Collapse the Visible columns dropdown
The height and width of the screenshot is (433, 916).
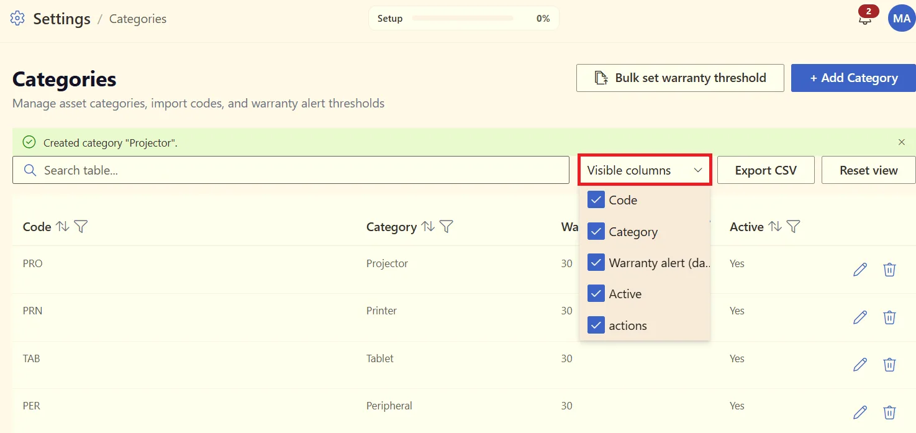645,170
